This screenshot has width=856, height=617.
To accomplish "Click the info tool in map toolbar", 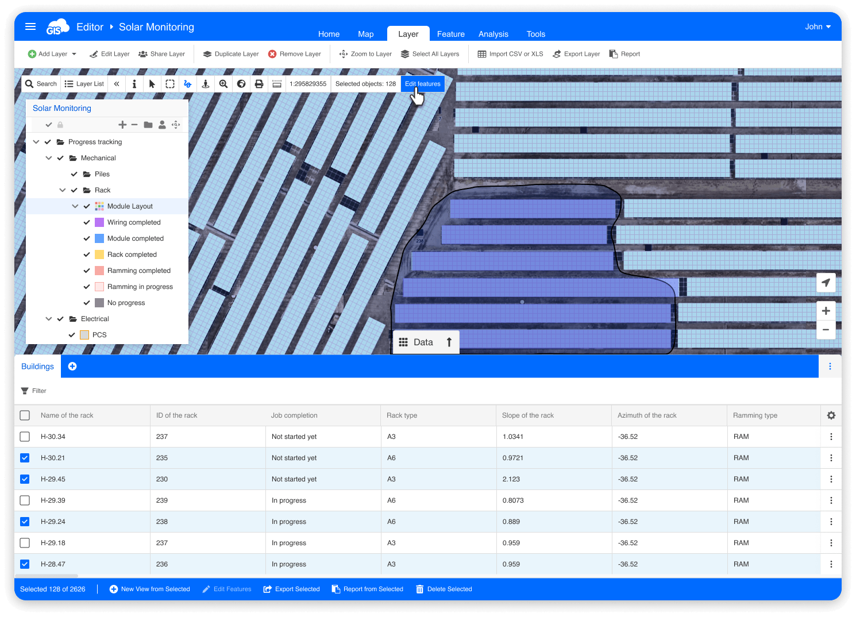I will coord(134,84).
